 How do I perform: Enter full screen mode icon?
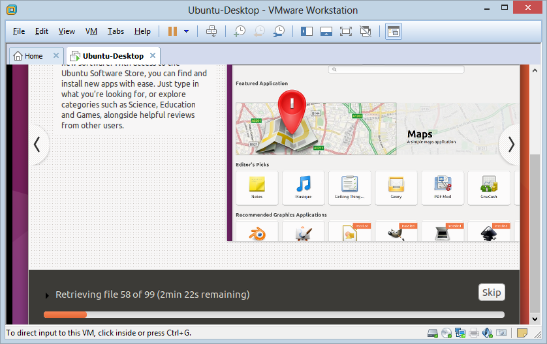[346, 31]
